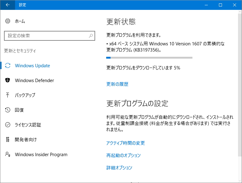Viewport: 242px width, 183px height.
Task: Open the アクティブ時間の変更 link
Action: (126, 143)
